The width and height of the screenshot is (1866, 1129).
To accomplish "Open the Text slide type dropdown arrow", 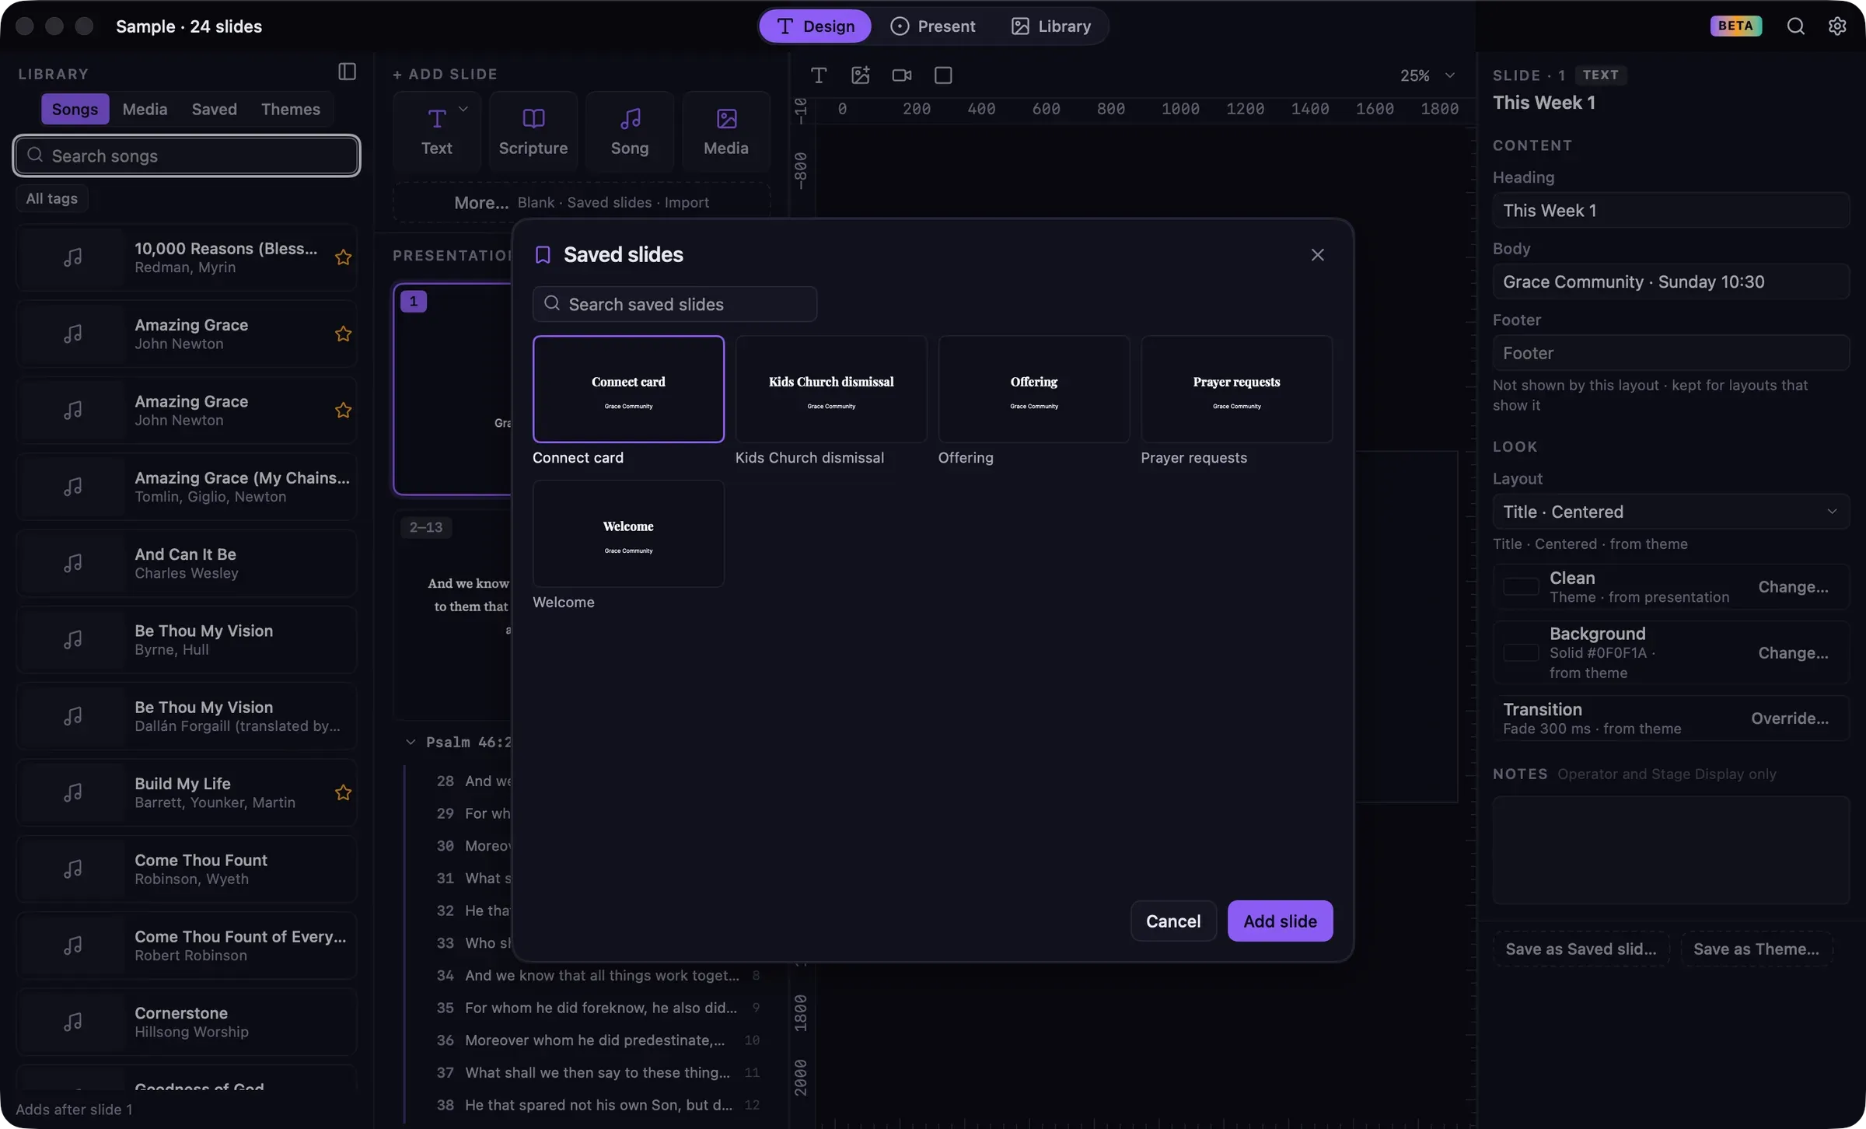I will (x=463, y=109).
